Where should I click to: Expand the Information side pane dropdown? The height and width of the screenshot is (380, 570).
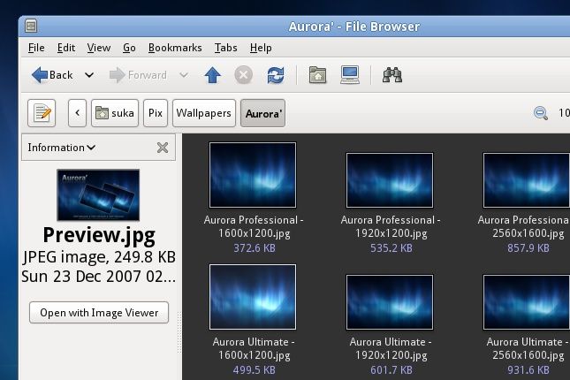[62, 148]
